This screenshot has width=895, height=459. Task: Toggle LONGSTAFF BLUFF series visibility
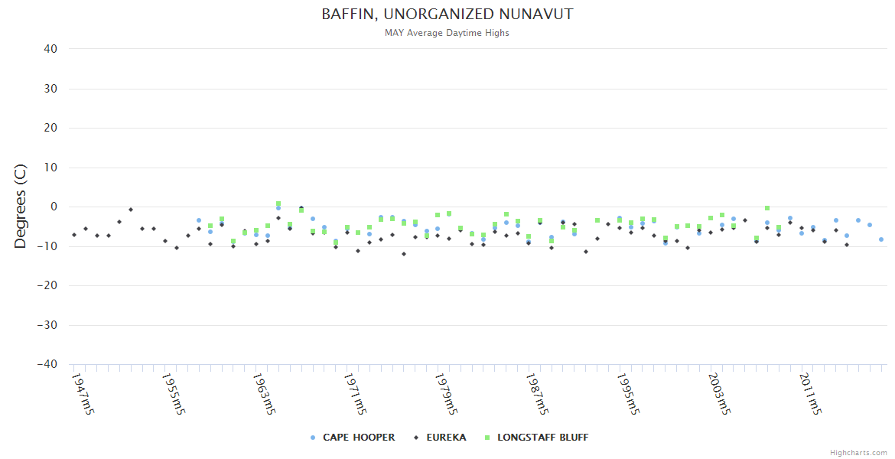click(542, 438)
